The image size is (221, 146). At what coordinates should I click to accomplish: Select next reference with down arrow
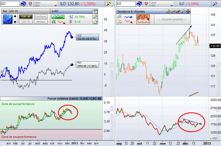[15, 22]
